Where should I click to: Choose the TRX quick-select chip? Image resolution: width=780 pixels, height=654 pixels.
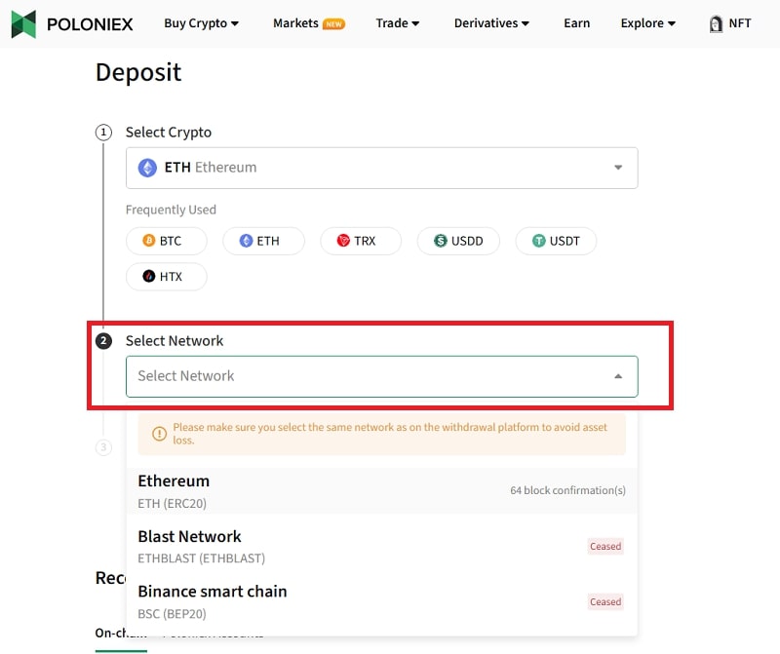tap(360, 241)
